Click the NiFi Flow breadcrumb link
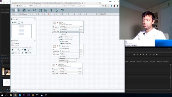The height and width of the screenshot is (97, 172). pyautogui.click(x=14, y=91)
